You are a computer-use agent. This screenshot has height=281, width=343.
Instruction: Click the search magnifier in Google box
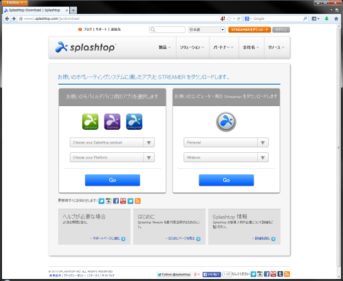[x=305, y=19]
